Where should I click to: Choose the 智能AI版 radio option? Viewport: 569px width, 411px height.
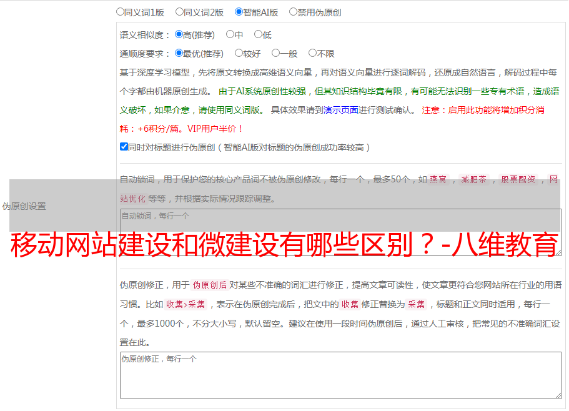239,12
